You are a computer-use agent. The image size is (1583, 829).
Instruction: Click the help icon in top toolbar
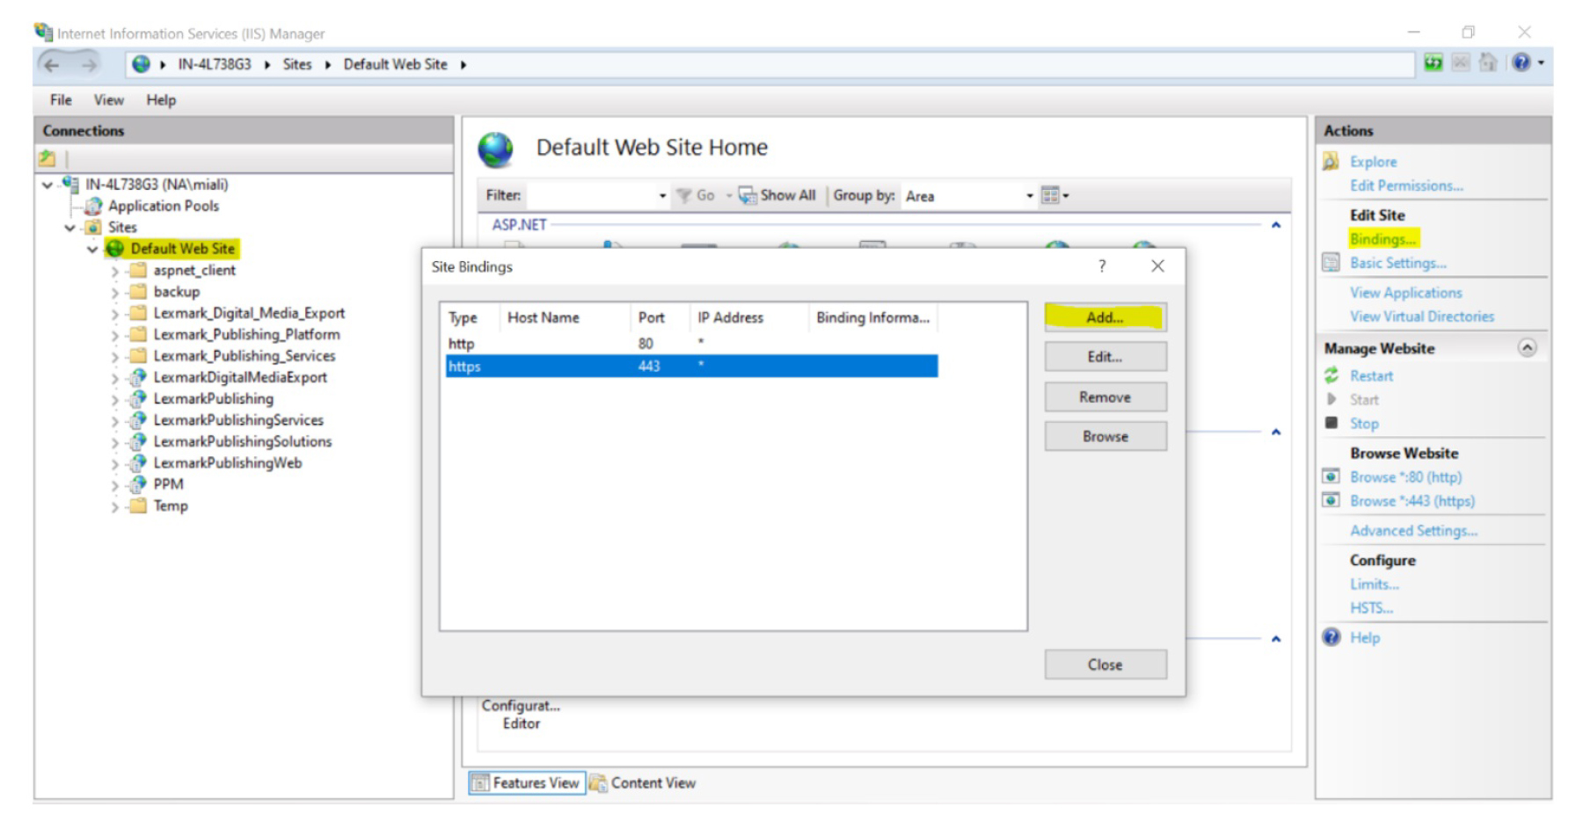coord(1521,62)
